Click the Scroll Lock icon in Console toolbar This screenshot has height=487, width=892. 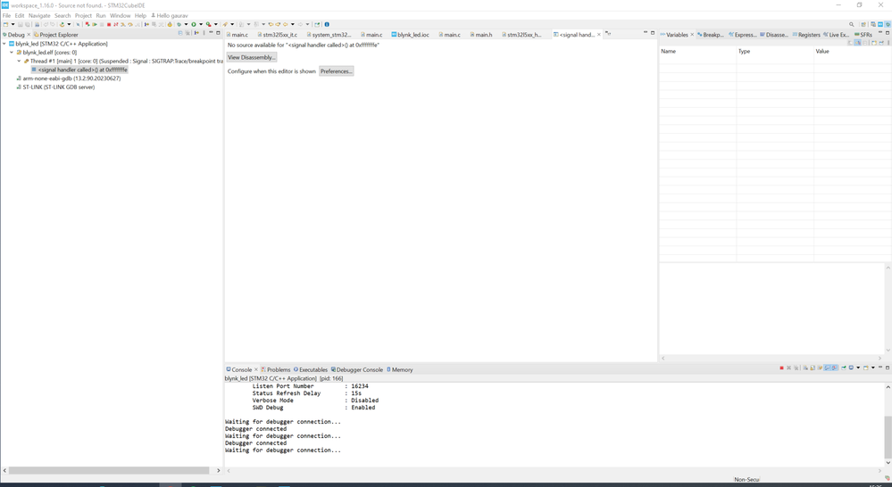(x=813, y=367)
